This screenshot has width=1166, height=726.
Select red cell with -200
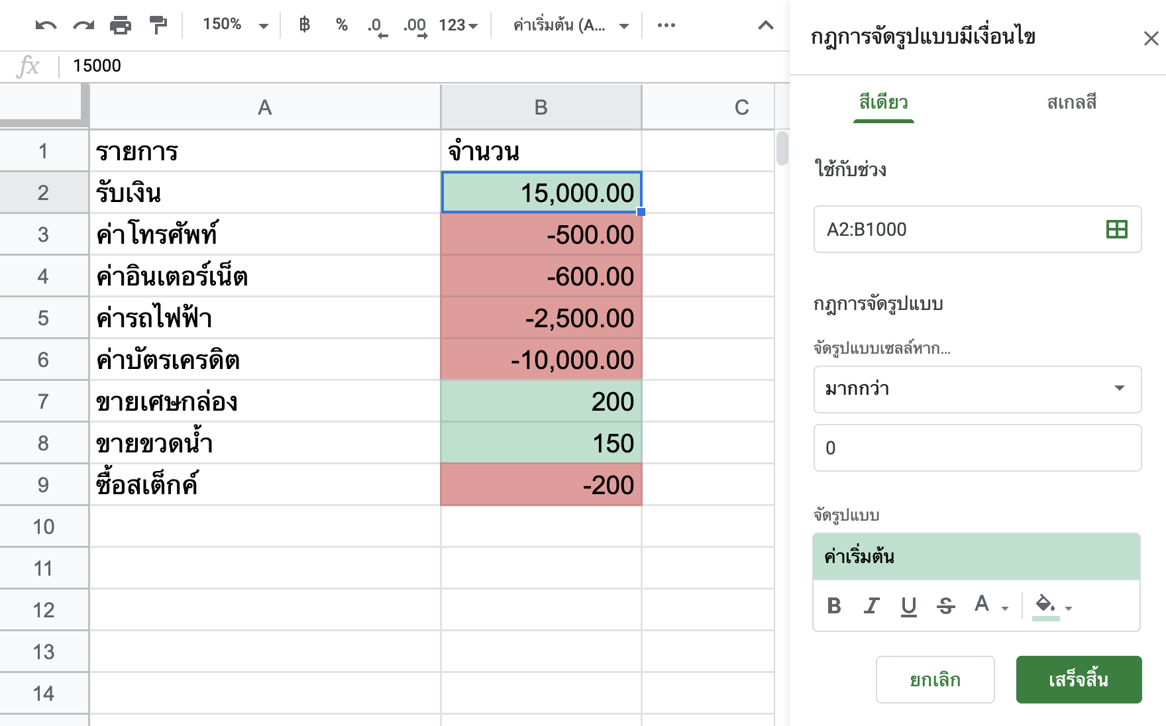tap(541, 485)
